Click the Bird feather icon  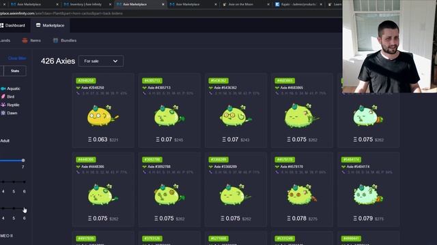coord(3,97)
